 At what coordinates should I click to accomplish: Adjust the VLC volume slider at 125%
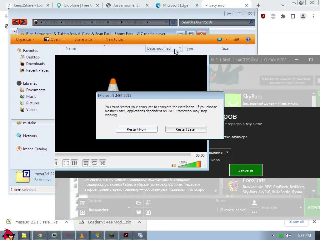189,164
